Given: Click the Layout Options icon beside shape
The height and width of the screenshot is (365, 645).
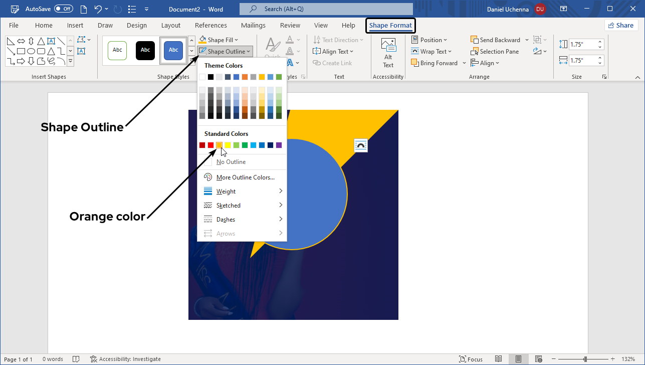Looking at the screenshot, I should click(x=360, y=145).
